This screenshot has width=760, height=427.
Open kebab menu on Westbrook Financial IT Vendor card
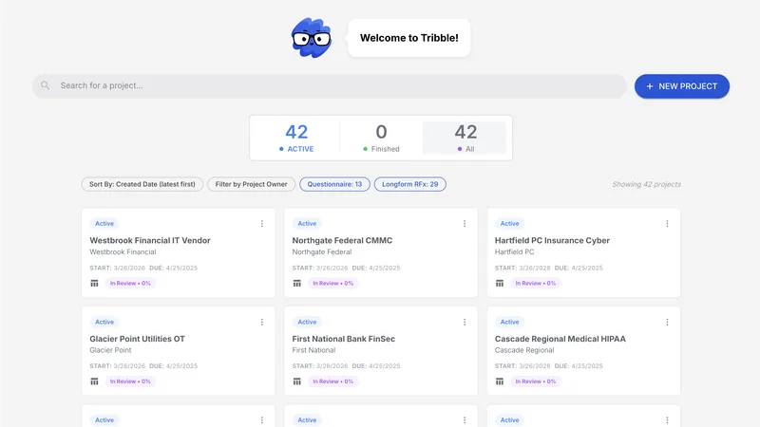[x=262, y=224]
